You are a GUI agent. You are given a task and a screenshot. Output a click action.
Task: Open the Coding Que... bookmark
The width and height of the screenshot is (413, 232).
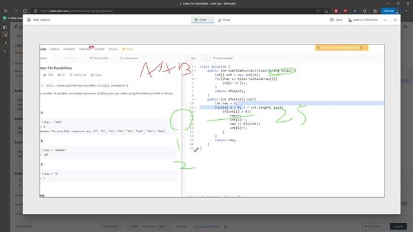point(12,18)
